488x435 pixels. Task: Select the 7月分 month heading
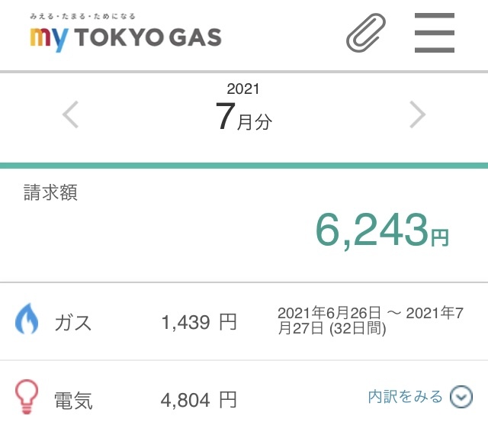pos(243,120)
